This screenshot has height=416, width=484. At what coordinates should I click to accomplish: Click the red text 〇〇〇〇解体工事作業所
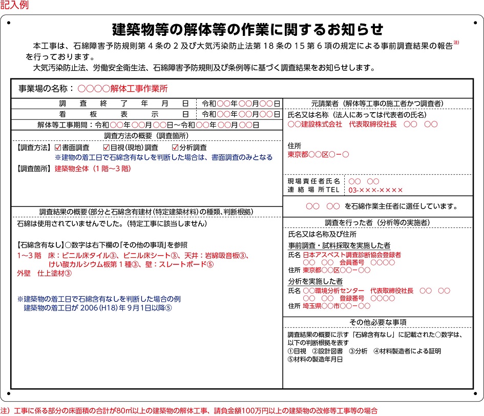[x=122, y=89]
